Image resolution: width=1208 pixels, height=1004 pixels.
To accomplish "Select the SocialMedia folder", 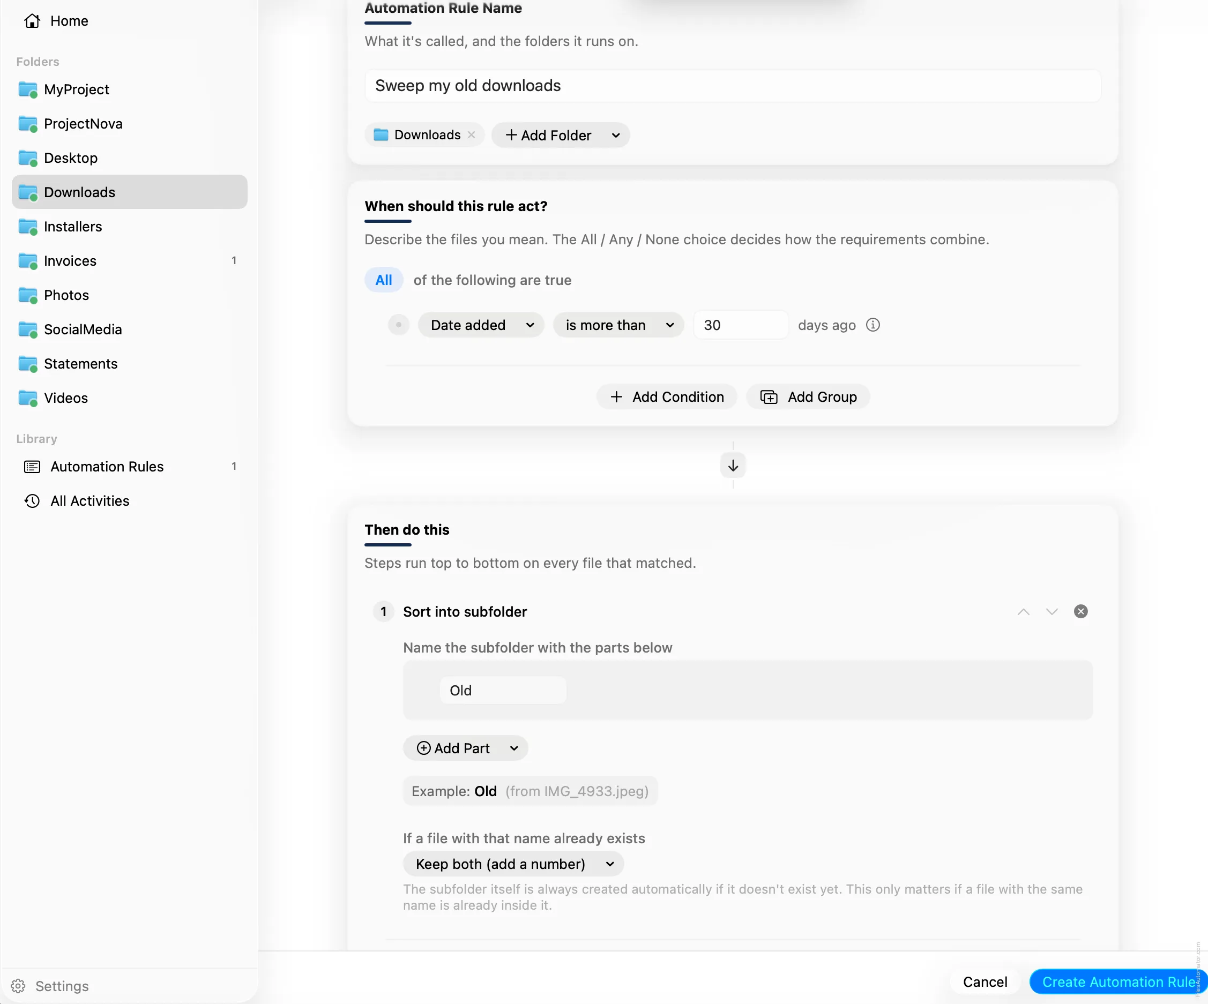I will point(130,329).
